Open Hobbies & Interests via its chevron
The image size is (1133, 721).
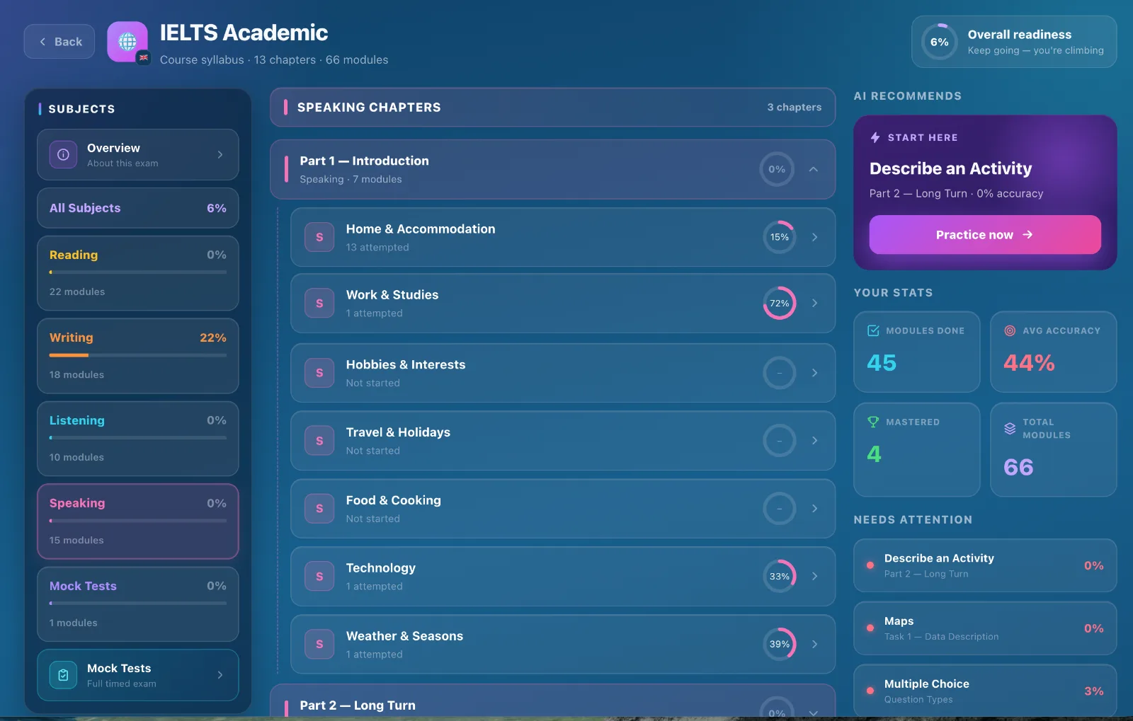(x=815, y=373)
